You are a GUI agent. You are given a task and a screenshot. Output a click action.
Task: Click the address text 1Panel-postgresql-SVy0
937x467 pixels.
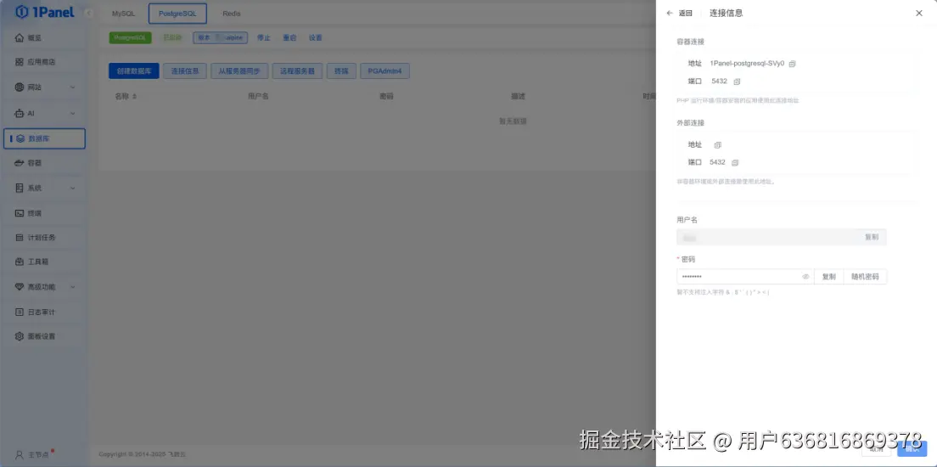pos(747,64)
